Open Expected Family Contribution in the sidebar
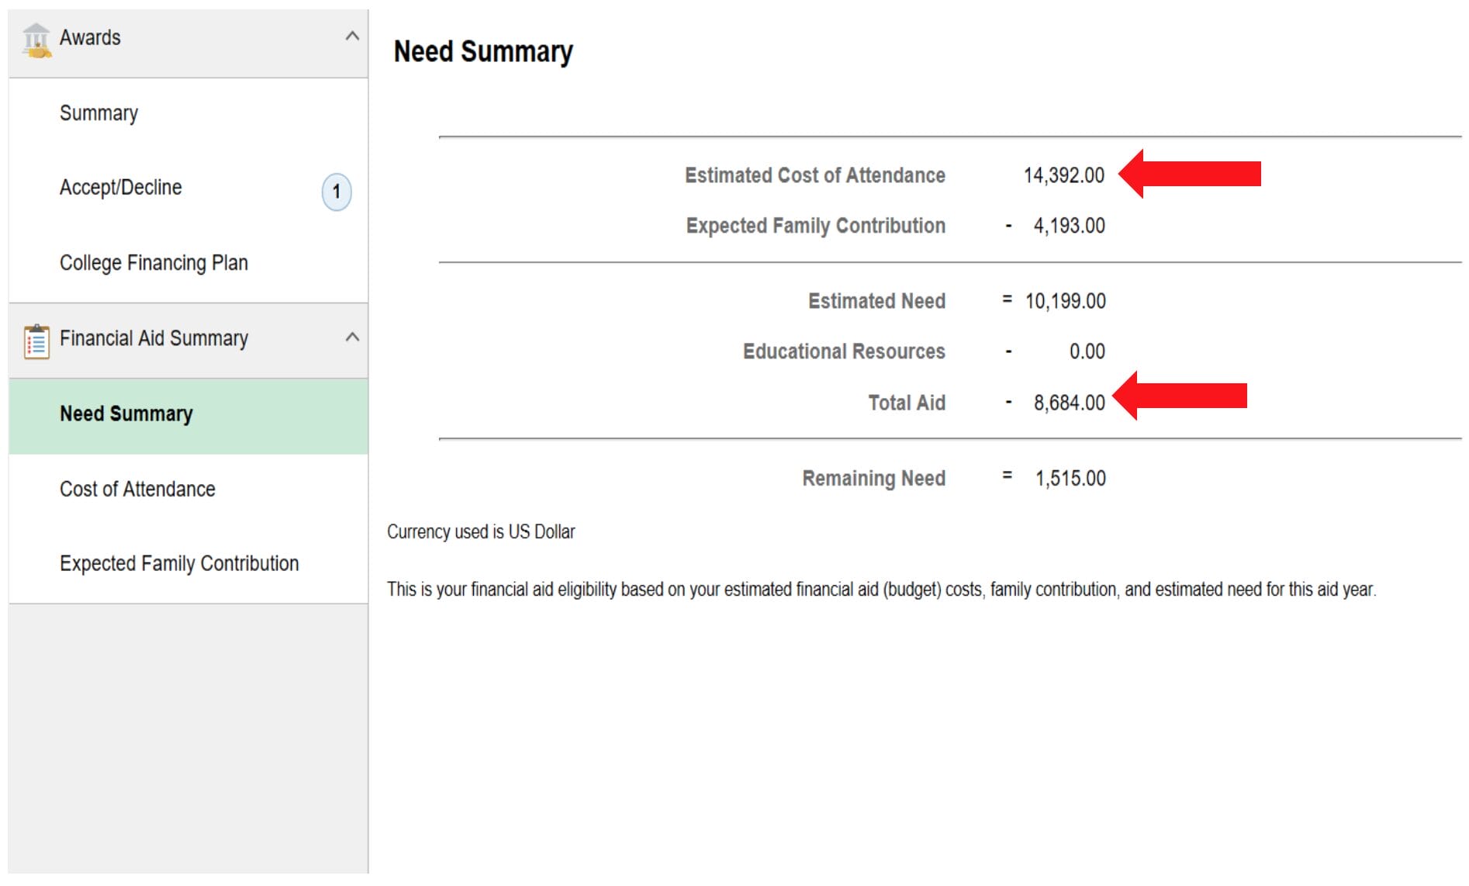Screen dimensions: 1469x886 178,563
